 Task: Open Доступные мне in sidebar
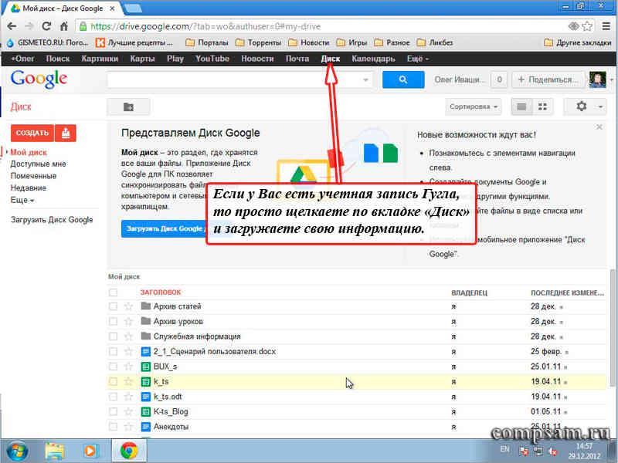click(38, 164)
